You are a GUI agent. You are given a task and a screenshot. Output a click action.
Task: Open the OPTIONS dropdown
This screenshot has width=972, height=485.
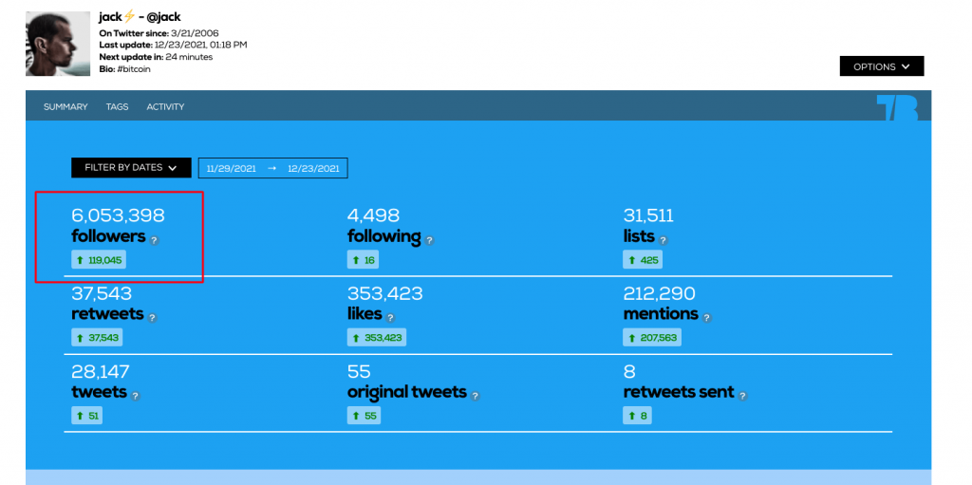[x=882, y=66]
